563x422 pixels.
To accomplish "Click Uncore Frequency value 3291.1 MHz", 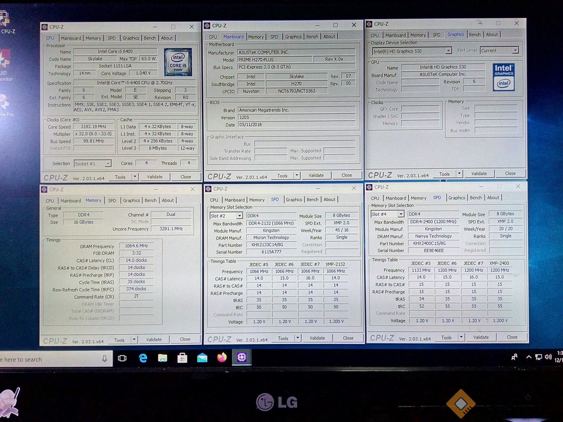I will click(171, 229).
